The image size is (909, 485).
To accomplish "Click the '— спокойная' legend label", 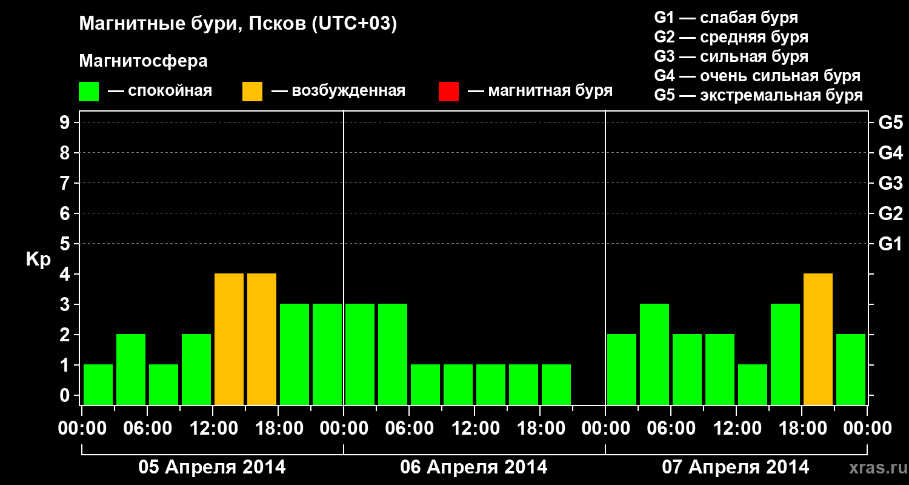I will (x=160, y=91).
